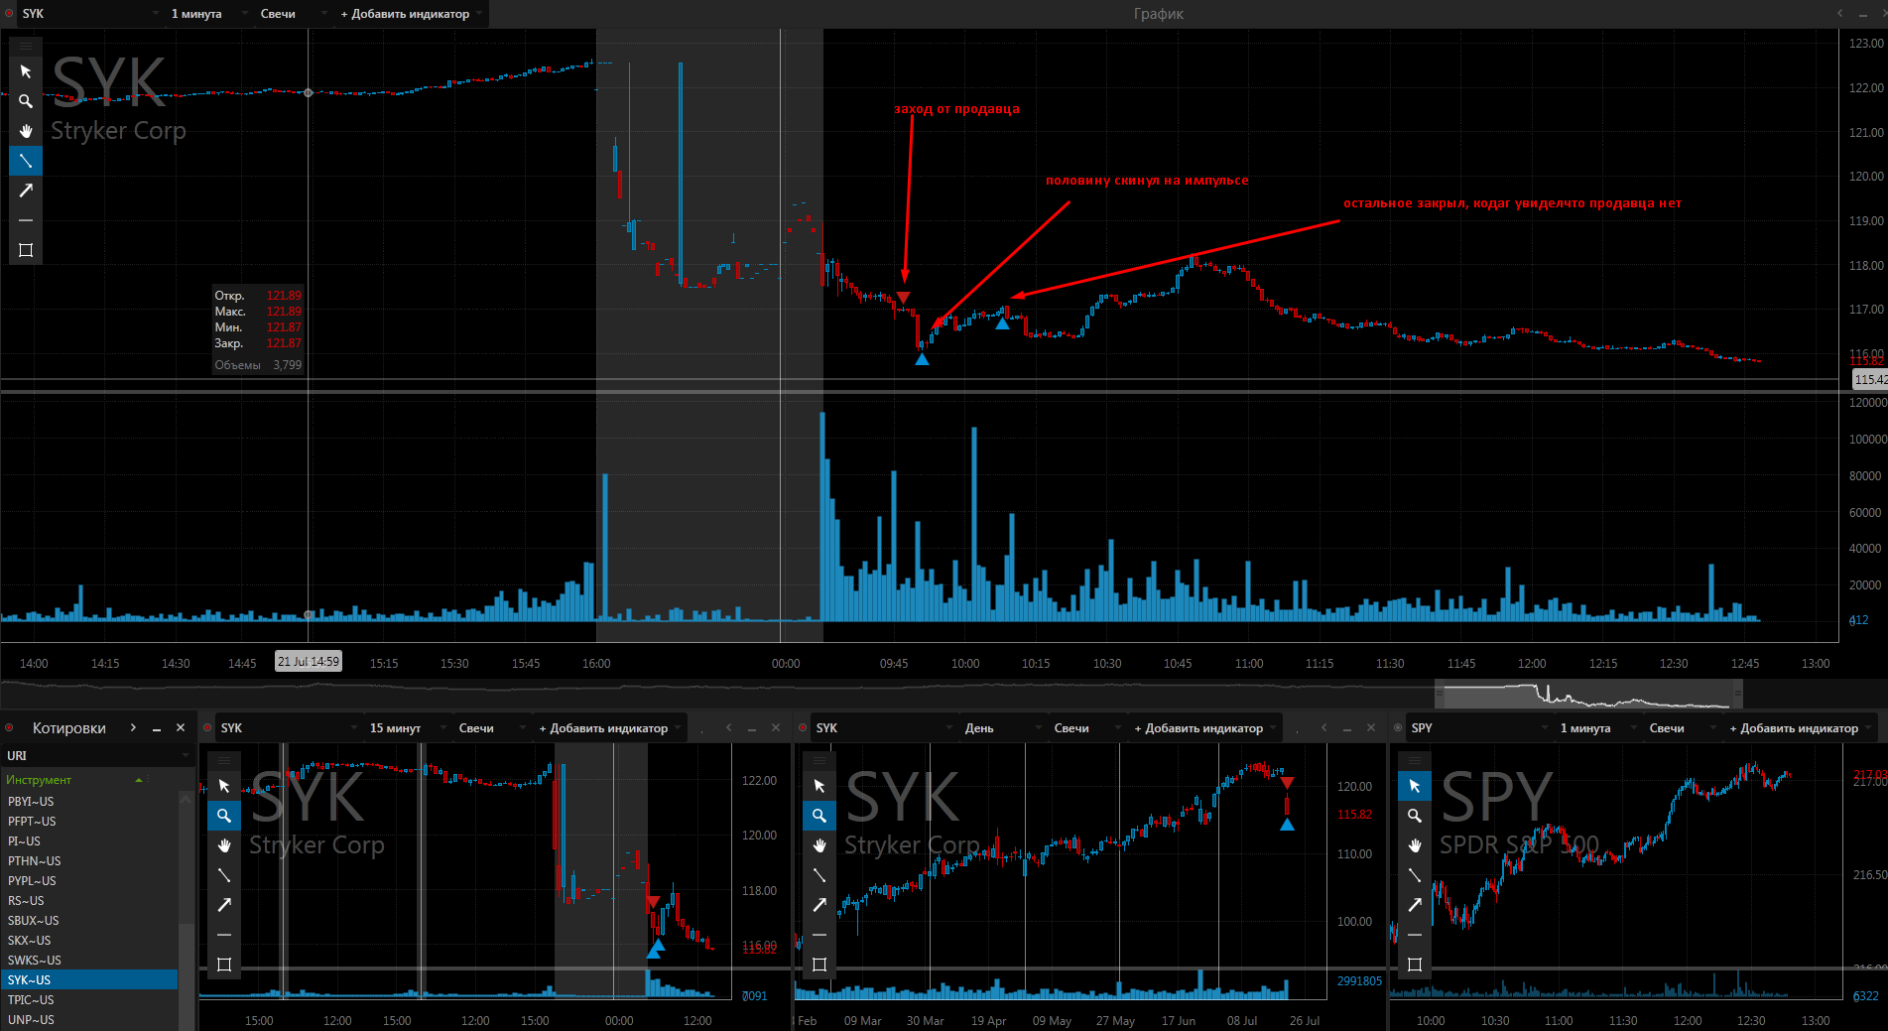This screenshot has width=1888, height=1031.
Task: Open SYK ticker dropdown in main chart
Action: click(x=91, y=14)
